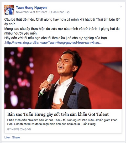Screen dimensions: 126x143
Task: Open the Tuan Hung Nguyen profile name link
Action: coord(31,7)
